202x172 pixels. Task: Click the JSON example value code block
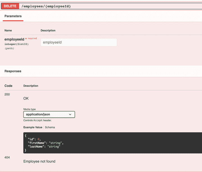(x=112, y=143)
